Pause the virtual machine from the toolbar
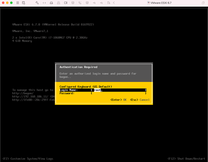Image resolution: width=208 pixels, height=162 pixels. click(x=18, y=3)
